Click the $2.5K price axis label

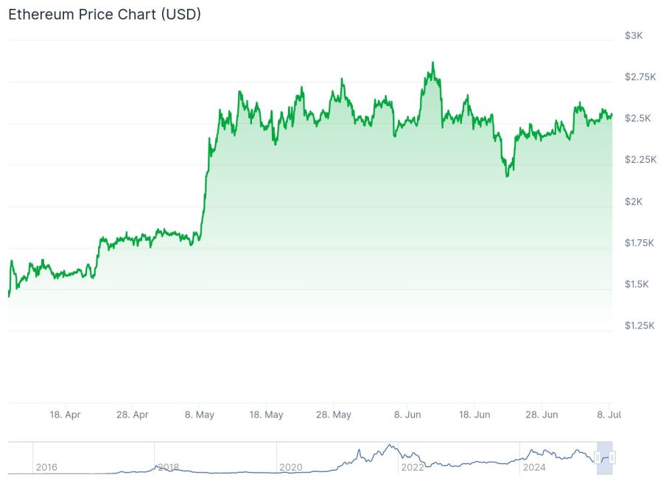[636, 119]
